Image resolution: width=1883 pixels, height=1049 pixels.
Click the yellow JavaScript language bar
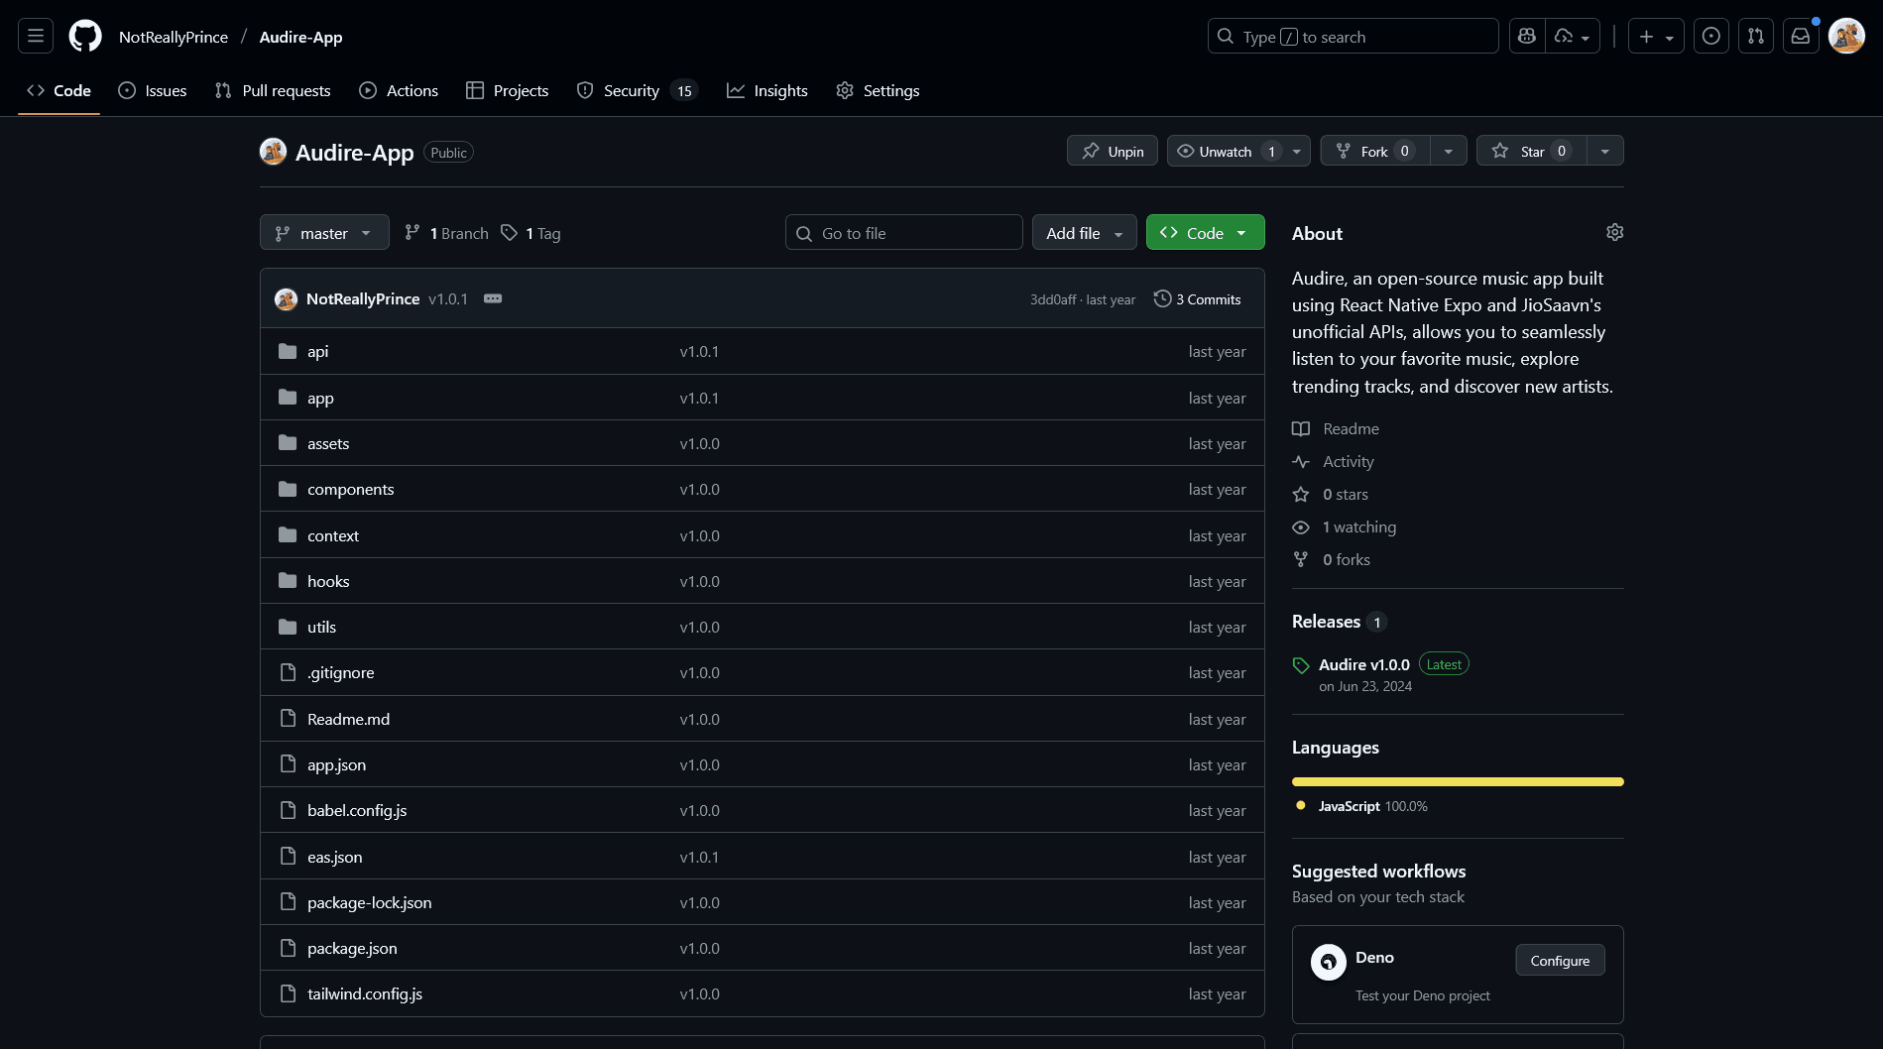tap(1457, 781)
